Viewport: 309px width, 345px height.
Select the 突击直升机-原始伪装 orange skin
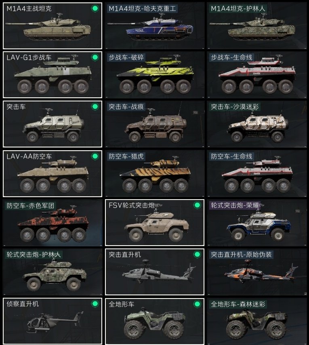point(256,272)
